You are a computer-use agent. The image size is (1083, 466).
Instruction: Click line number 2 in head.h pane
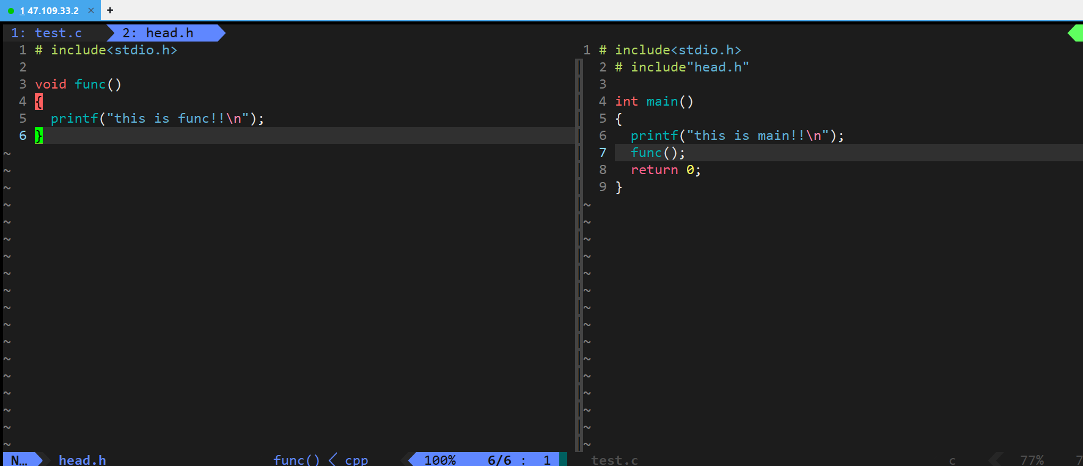click(23, 67)
